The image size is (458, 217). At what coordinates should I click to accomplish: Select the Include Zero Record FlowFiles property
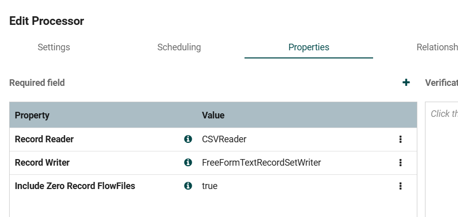point(75,186)
